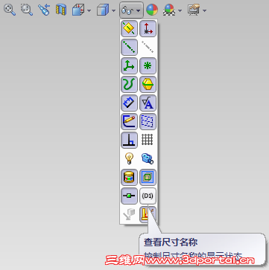Toggle the green nested cube icon
The width and height of the screenshot is (269, 270).
coord(148,177)
